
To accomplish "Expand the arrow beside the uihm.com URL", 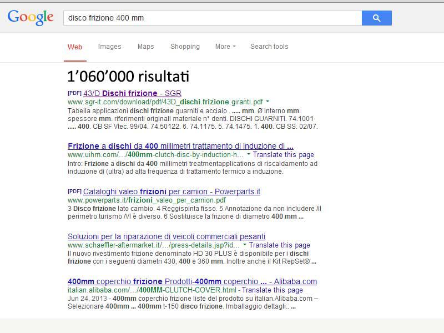I will coord(249,155).
